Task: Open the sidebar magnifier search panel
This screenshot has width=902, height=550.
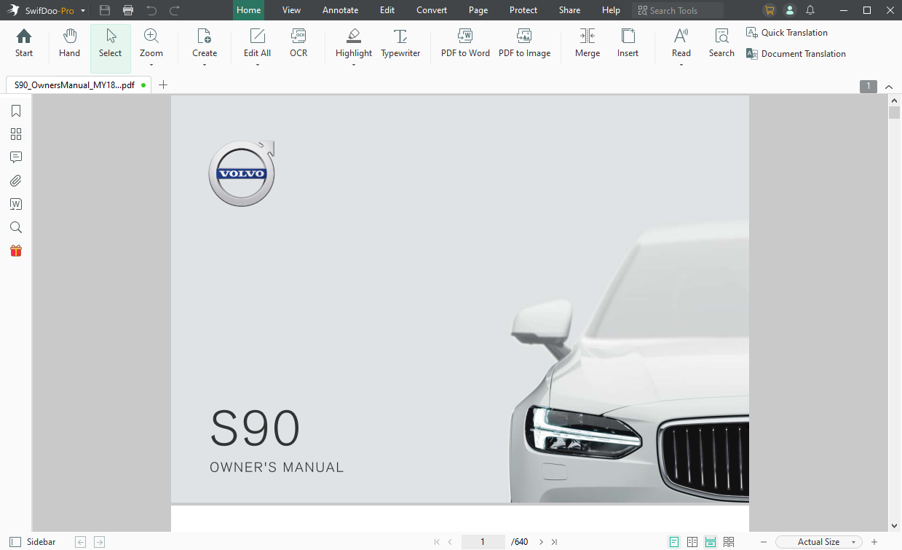Action: click(x=16, y=227)
